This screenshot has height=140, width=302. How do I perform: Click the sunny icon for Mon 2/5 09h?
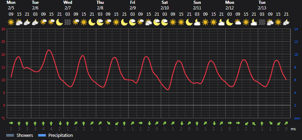coord(11,22)
